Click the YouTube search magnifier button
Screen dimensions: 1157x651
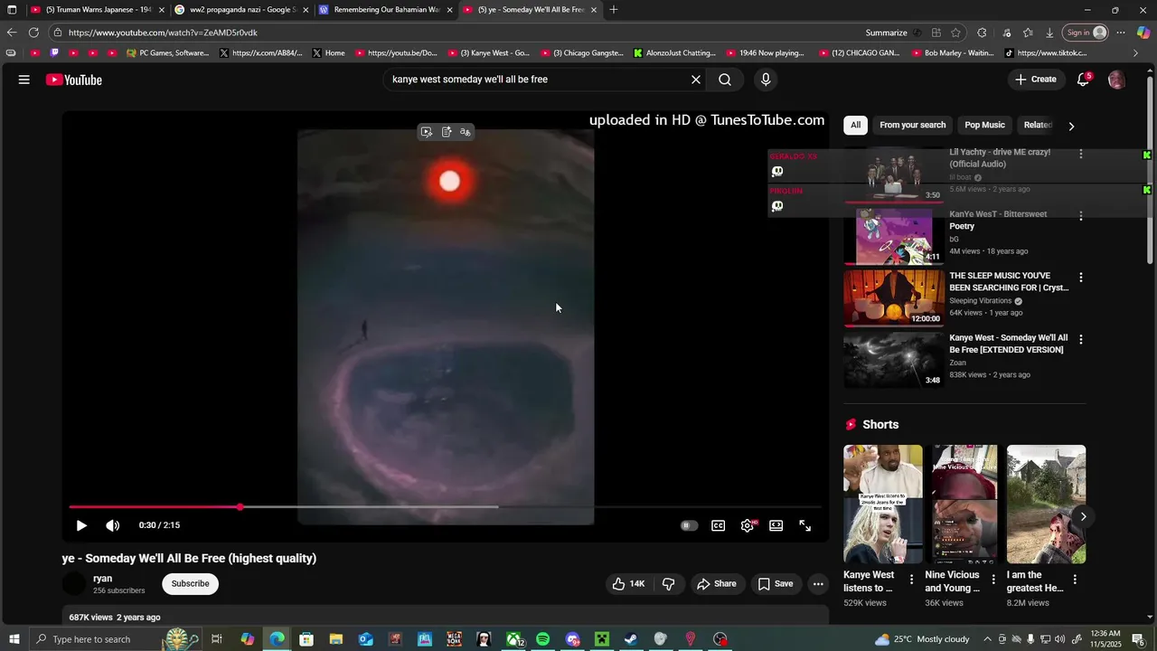coord(725,80)
